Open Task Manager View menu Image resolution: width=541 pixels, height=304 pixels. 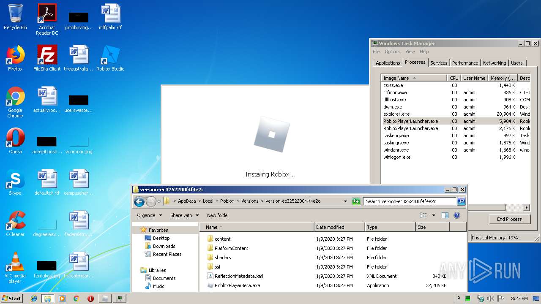(x=410, y=52)
